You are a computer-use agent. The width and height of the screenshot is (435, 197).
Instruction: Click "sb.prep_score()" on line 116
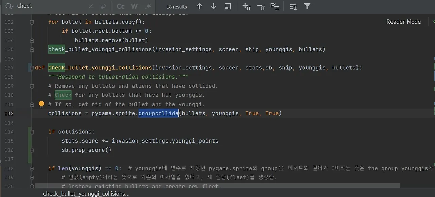[x=86, y=150]
